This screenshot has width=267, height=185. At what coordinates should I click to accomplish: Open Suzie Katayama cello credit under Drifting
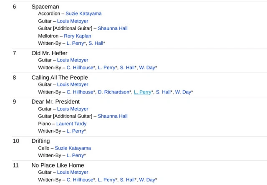pos(73,148)
